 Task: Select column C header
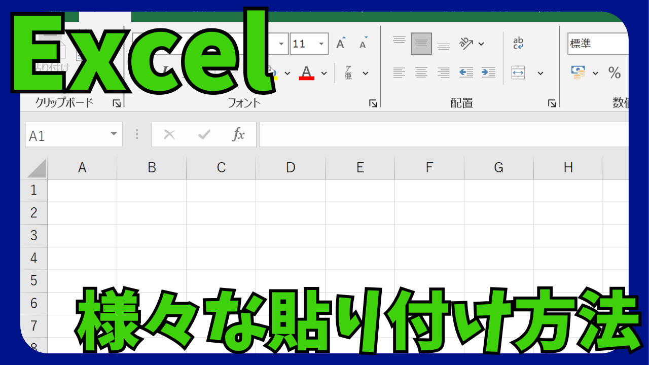pyautogui.click(x=221, y=168)
